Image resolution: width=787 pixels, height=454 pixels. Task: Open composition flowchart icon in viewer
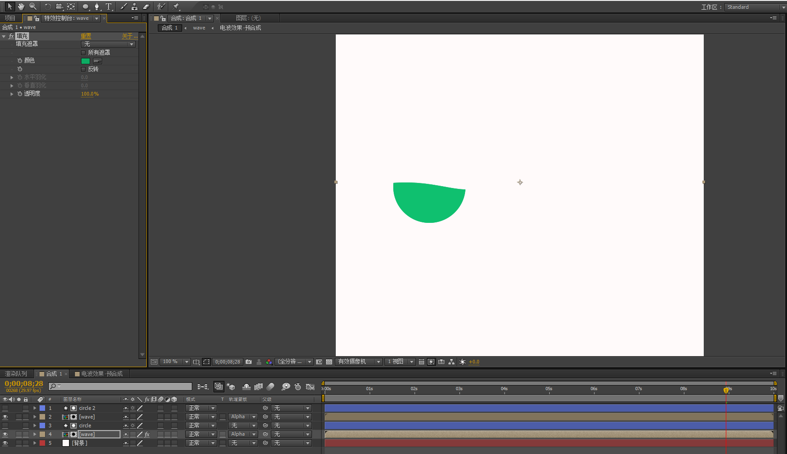452,362
